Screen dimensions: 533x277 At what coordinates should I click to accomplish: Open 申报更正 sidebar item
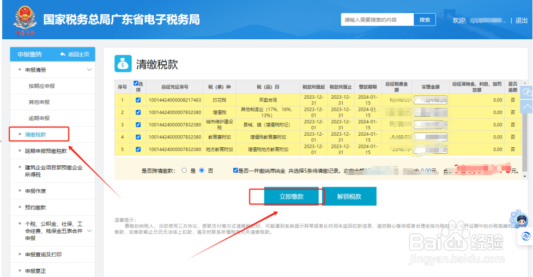(x=35, y=271)
